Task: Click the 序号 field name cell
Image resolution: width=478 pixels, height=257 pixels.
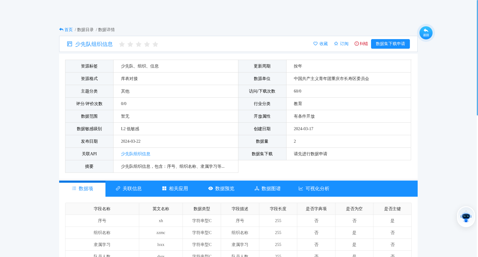Action: click(x=102, y=221)
